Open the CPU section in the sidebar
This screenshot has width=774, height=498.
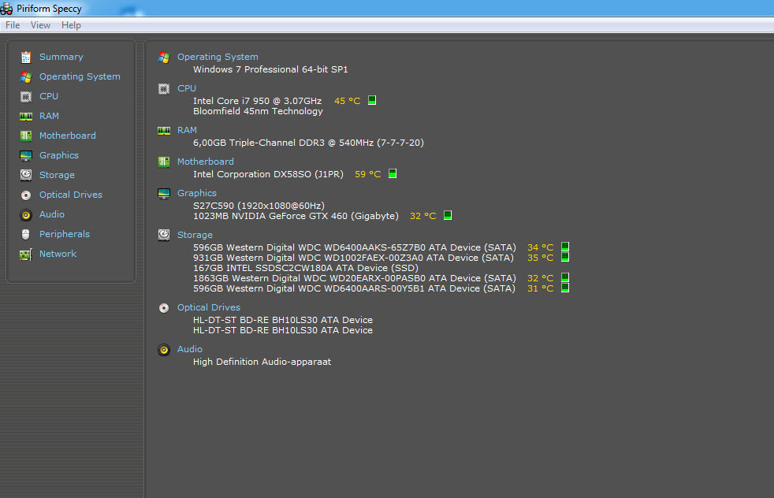[x=49, y=96]
